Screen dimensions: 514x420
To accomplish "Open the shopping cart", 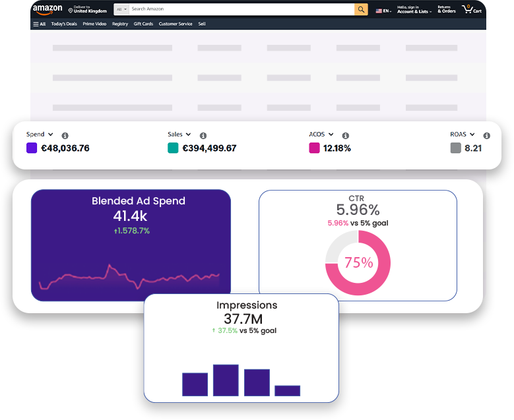I will click(472, 10).
